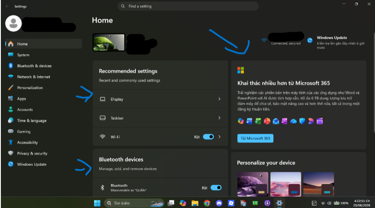Viewport: 375px width, 208px height.
Task: Click the PowerPoint icon in Microsoft 365 card
Action: [267, 121]
